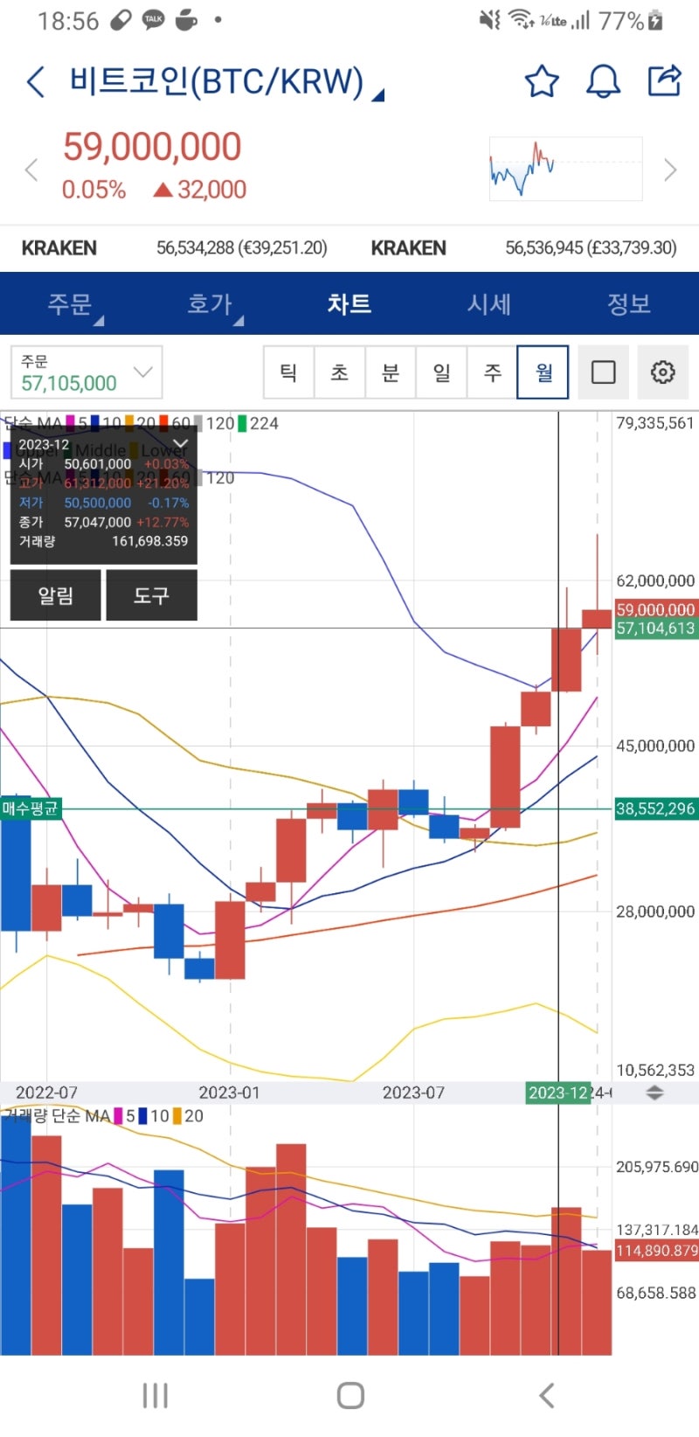
Task: Select the 분 chart interval
Action: pos(391,372)
